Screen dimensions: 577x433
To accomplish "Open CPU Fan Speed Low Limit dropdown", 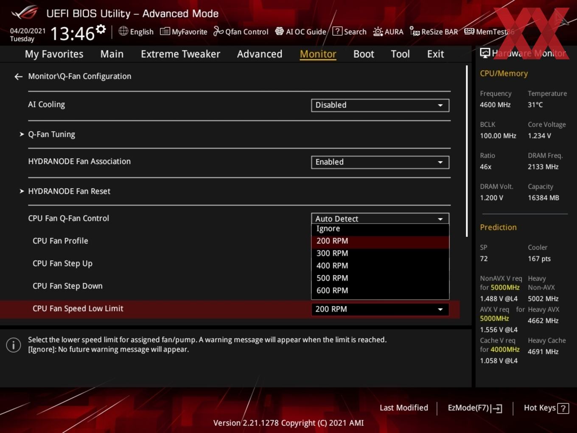I will coord(380,309).
